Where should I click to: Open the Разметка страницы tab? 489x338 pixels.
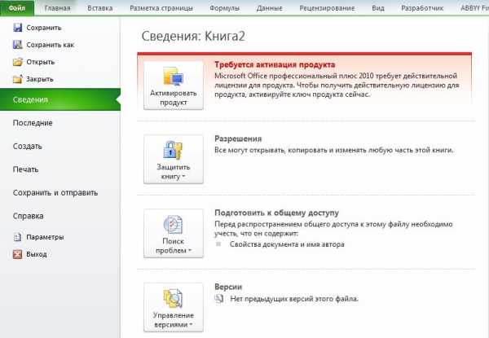coord(161,8)
